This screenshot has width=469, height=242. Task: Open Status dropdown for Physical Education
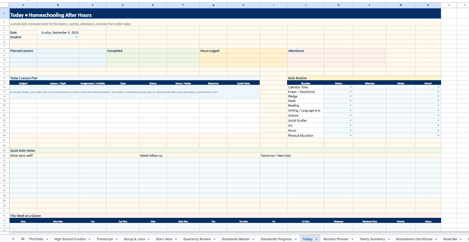pos(351,136)
